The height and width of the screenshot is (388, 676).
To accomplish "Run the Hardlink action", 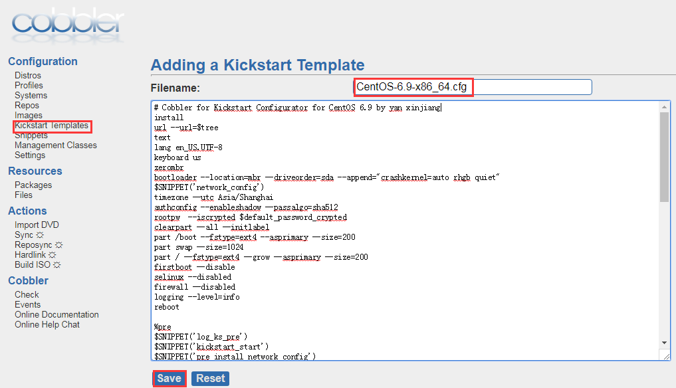I will coord(35,254).
